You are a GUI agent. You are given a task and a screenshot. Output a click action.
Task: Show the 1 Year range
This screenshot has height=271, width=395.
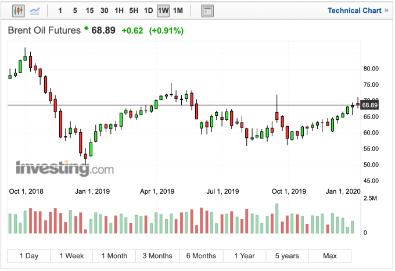pos(245,256)
